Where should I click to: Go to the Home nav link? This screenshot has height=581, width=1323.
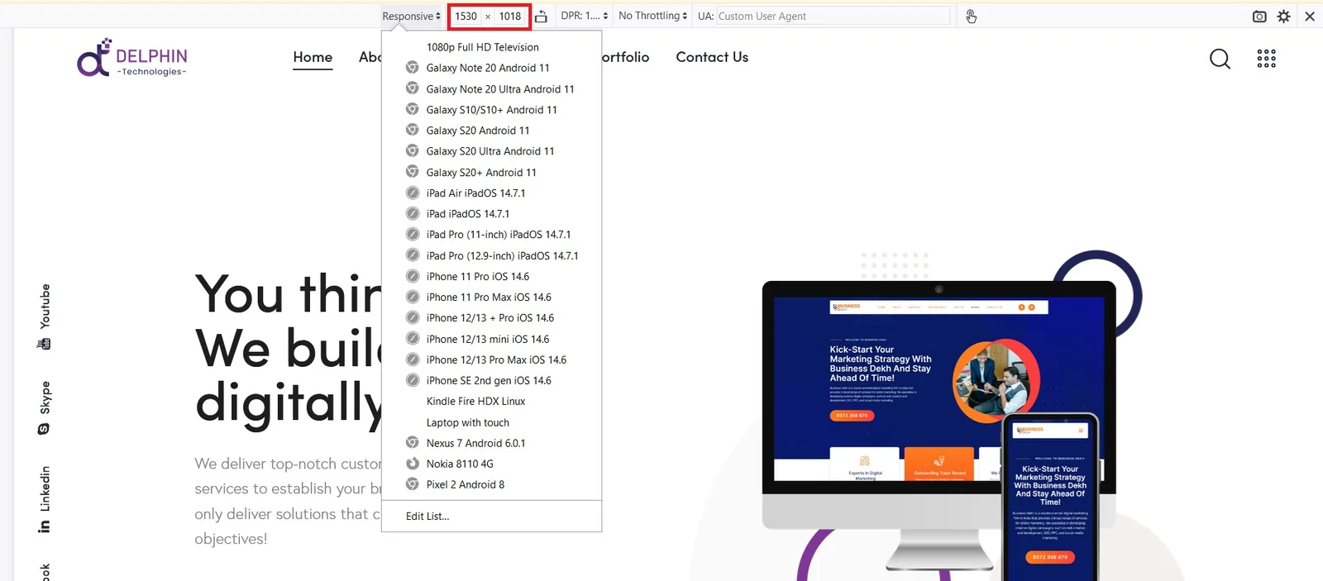click(x=313, y=57)
